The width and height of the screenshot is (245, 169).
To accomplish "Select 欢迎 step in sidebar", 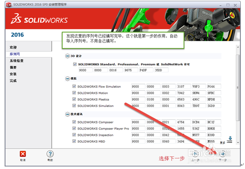I will pos(13,47).
